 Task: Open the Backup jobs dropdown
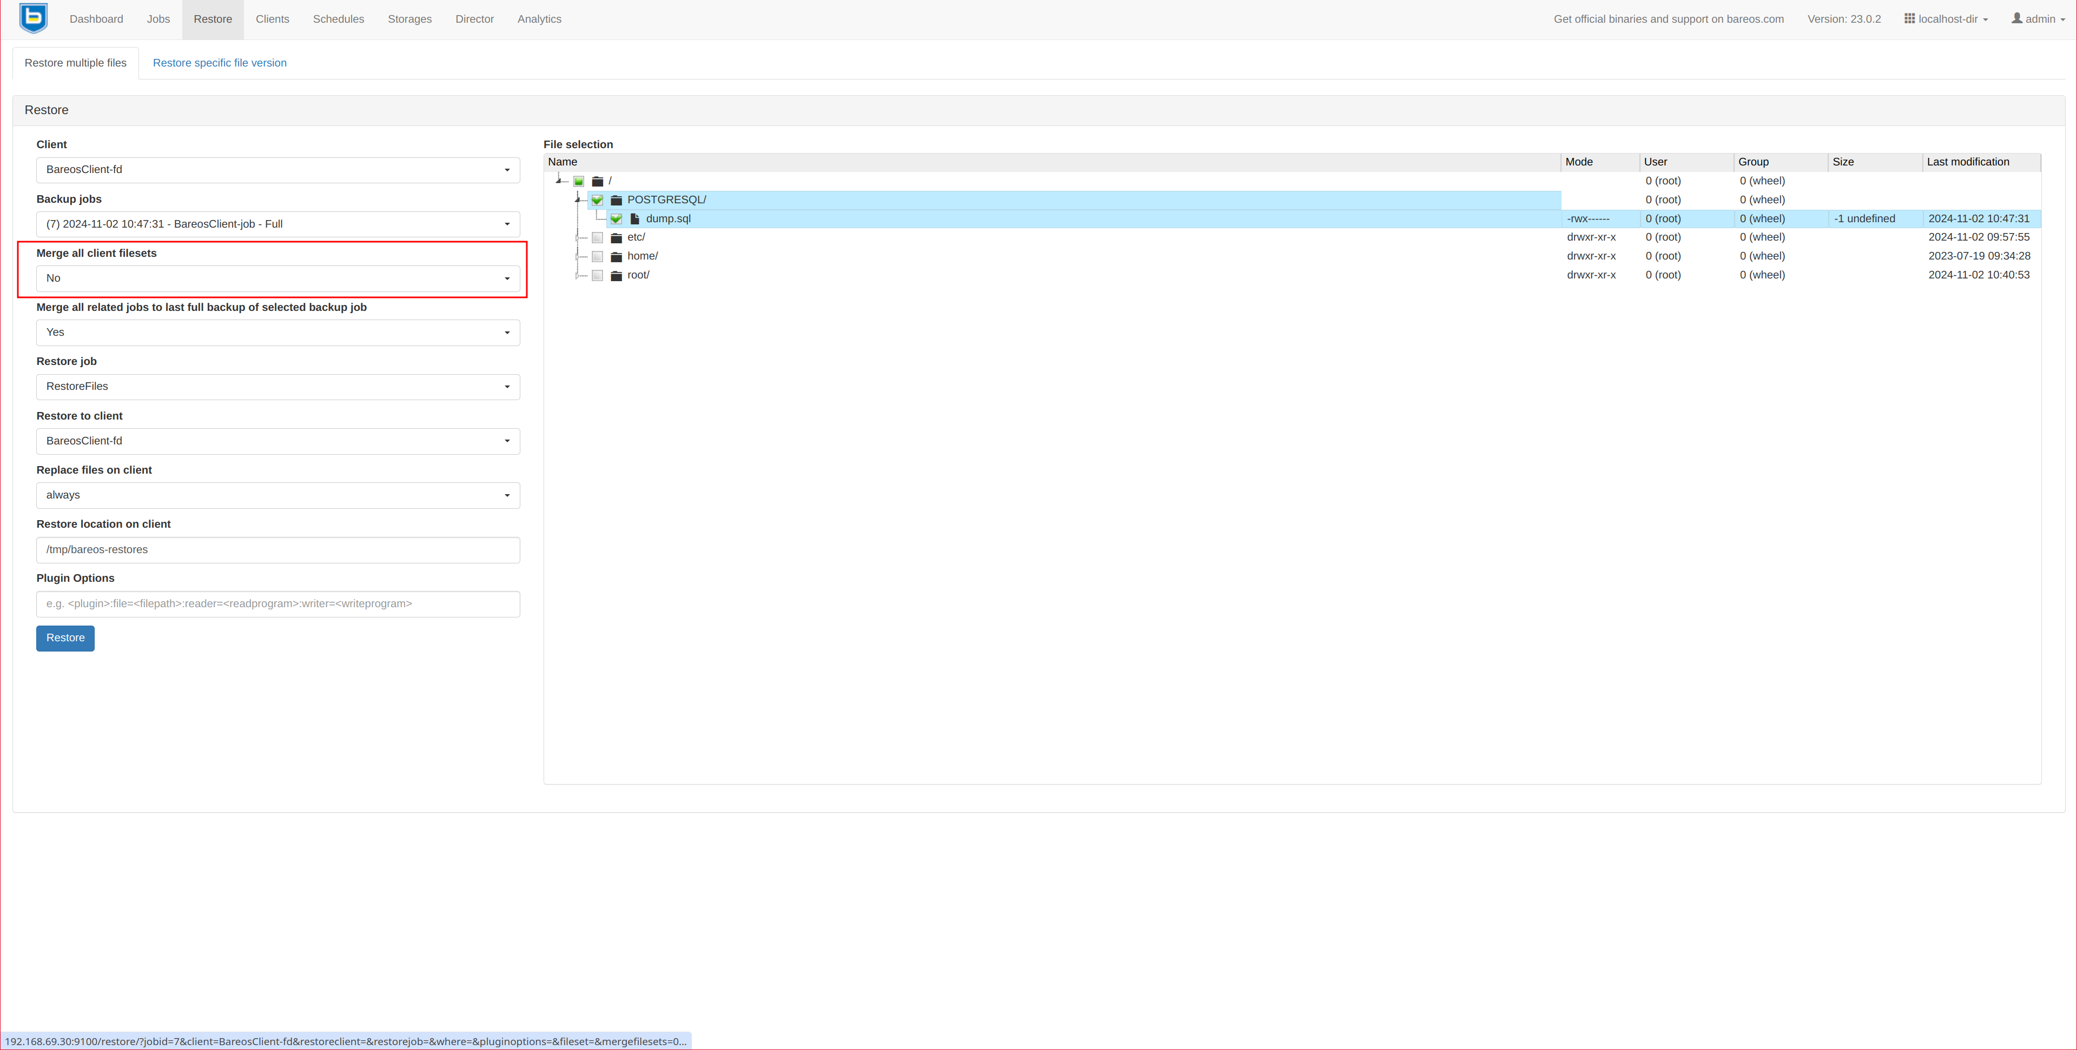pos(277,224)
